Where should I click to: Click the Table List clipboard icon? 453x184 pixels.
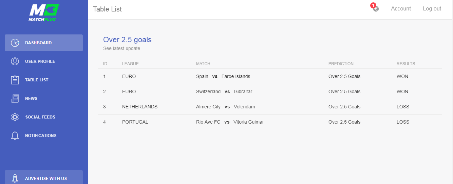(15, 80)
